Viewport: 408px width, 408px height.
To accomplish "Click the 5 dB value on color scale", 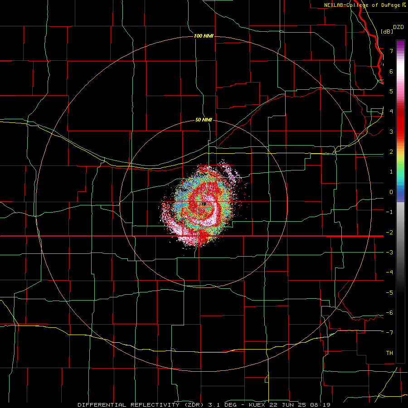I will [391, 91].
